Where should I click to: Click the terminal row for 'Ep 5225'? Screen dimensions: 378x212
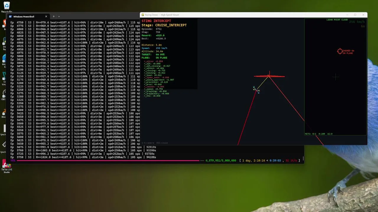click(x=75, y=87)
